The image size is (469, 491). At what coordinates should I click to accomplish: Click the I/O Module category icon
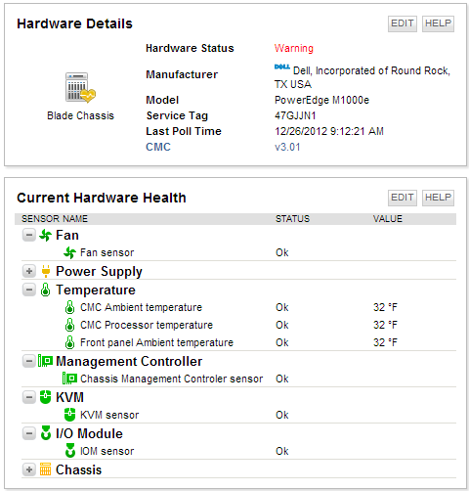[46, 433]
